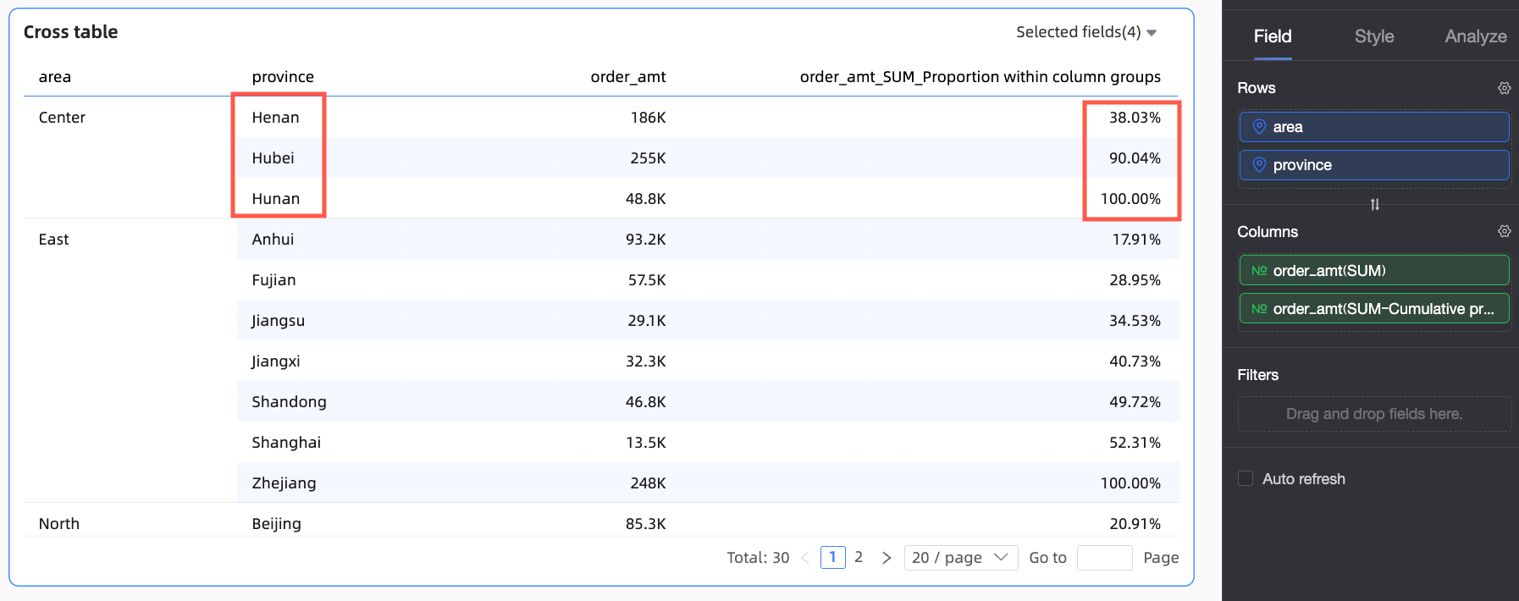The image size is (1519, 601).
Task: Open the 20 / page size dropdown
Action: coord(960,558)
